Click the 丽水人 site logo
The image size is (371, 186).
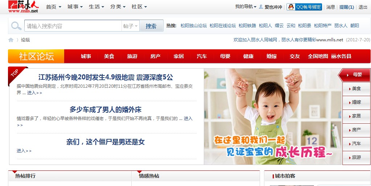click(23, 7)
